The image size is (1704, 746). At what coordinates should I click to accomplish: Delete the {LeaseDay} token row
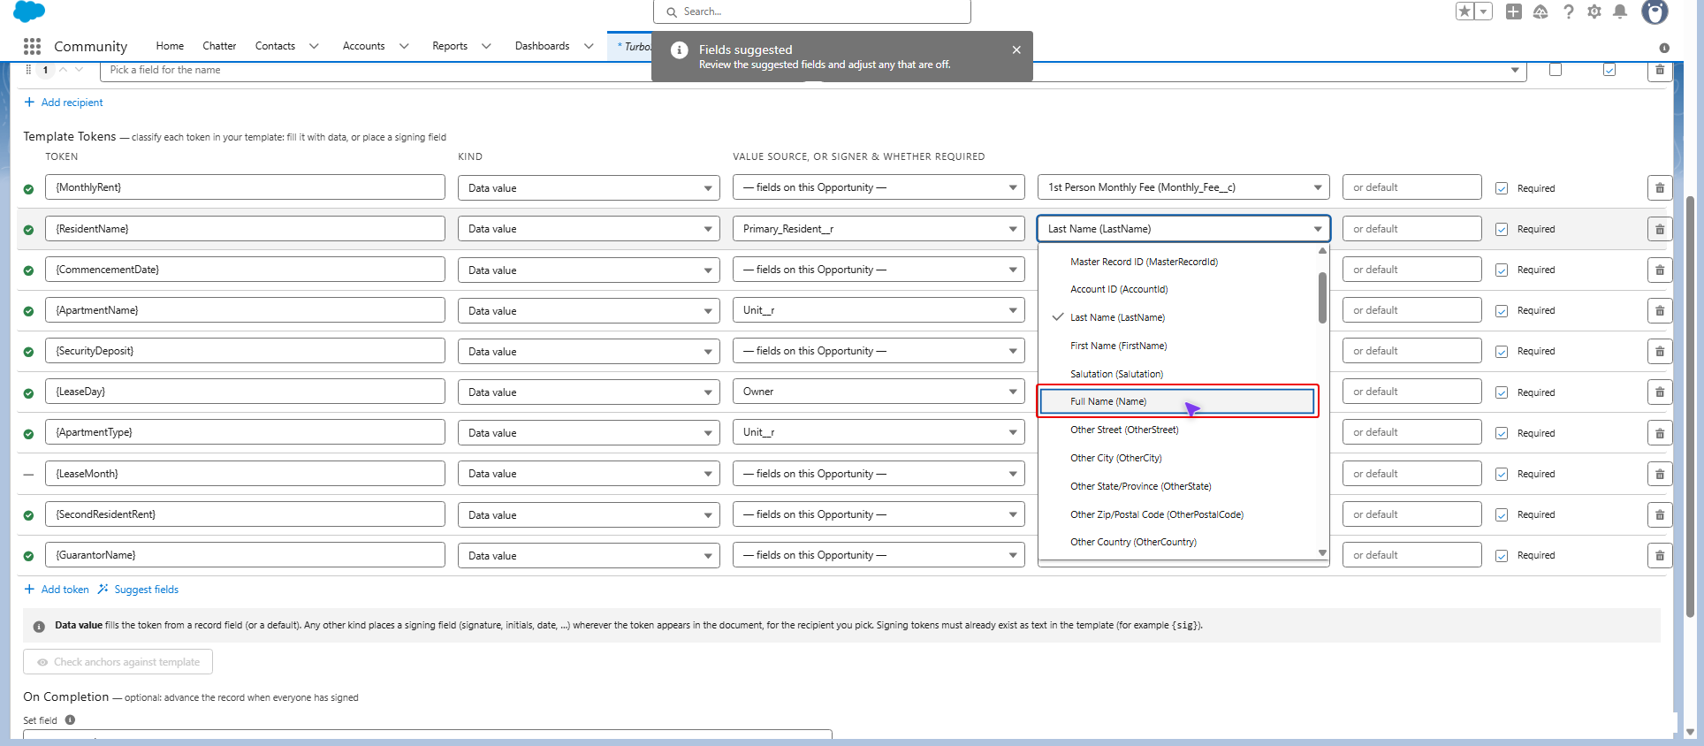point(1660,392)
